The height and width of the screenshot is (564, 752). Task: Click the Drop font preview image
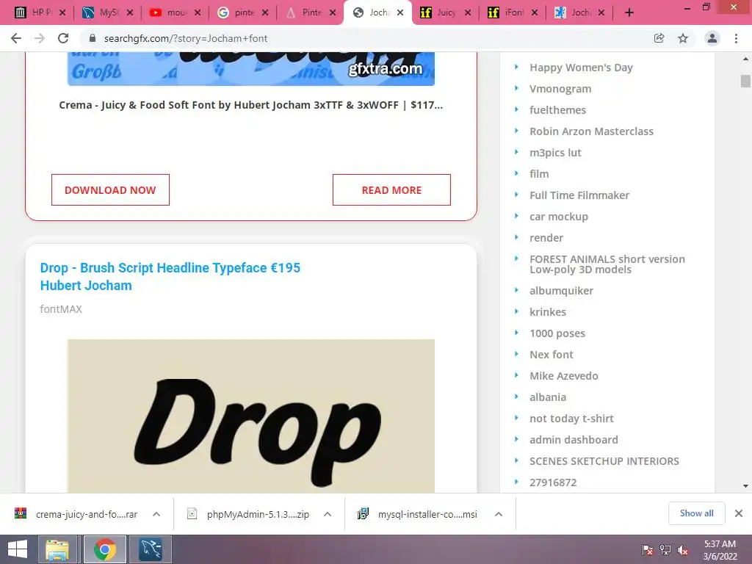click(251, 416)
